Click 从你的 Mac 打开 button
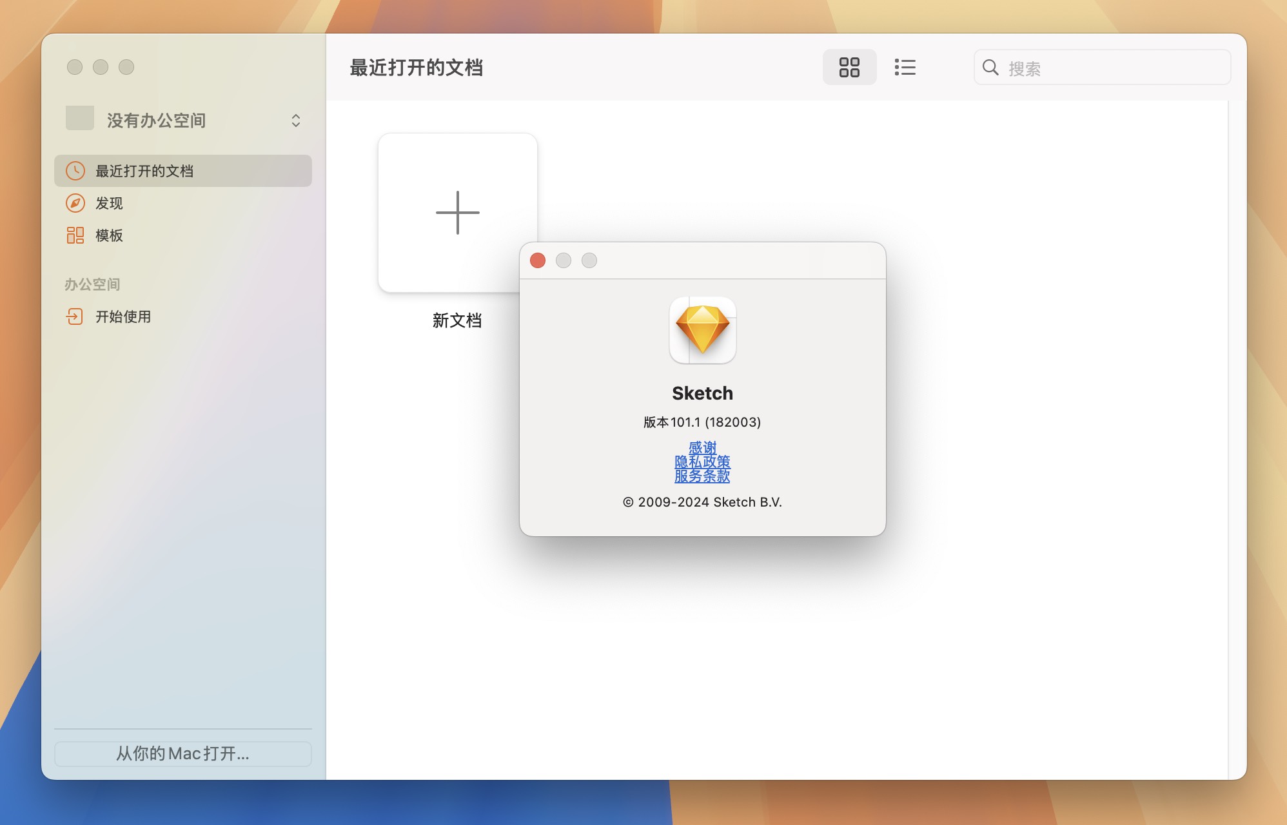 point(184,753)
